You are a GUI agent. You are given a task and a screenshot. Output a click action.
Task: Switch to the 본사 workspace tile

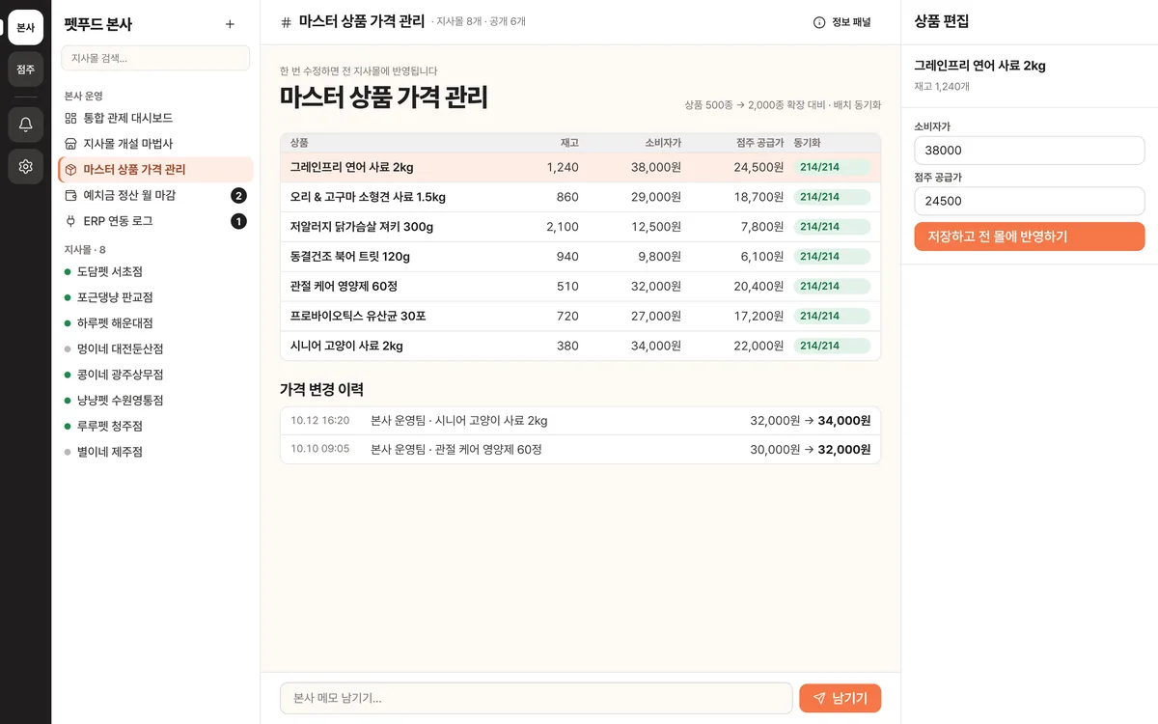point(26,27)
